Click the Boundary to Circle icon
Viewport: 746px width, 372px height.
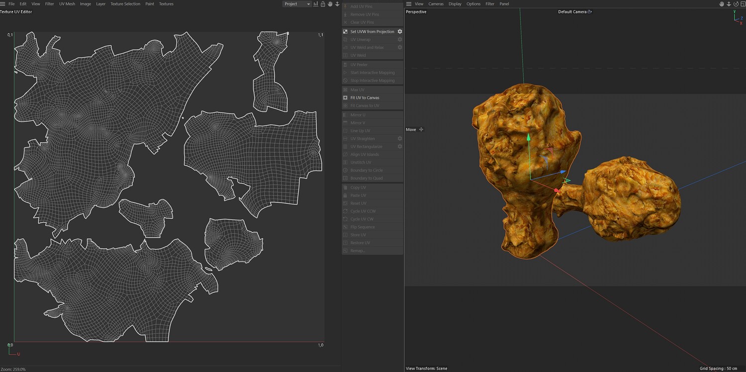[x=346, y=170]
